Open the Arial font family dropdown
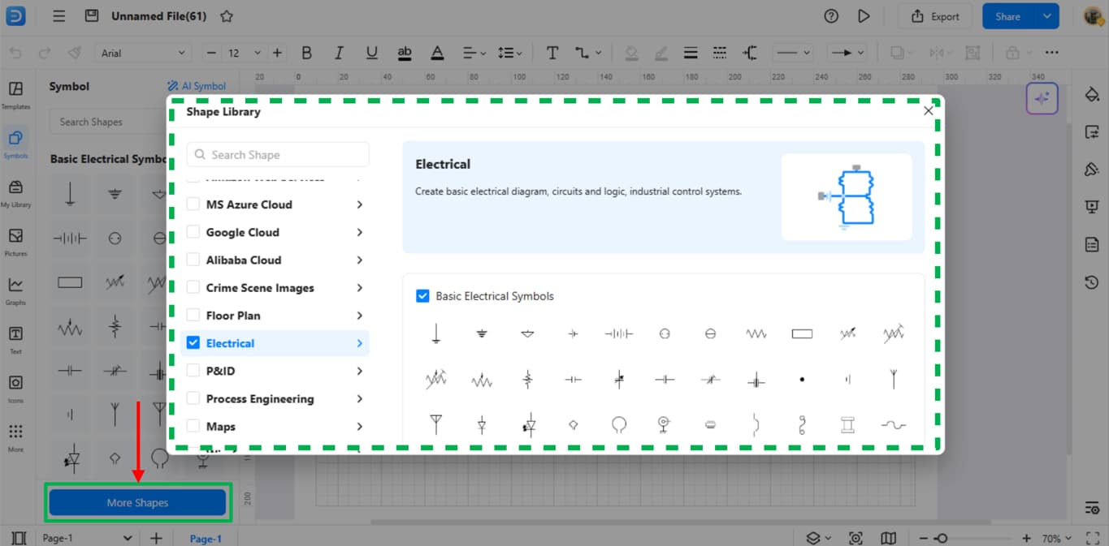The image size is (1109, 546). 143,53
